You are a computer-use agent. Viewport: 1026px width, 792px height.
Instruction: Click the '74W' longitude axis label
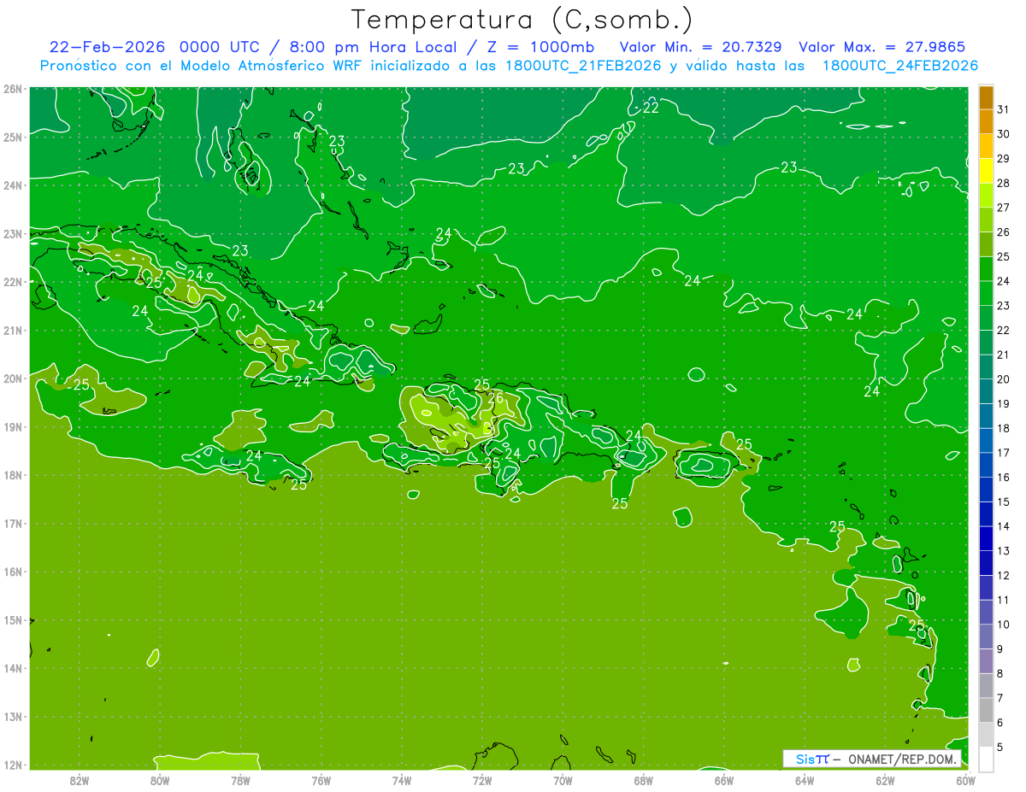[402, 779]
